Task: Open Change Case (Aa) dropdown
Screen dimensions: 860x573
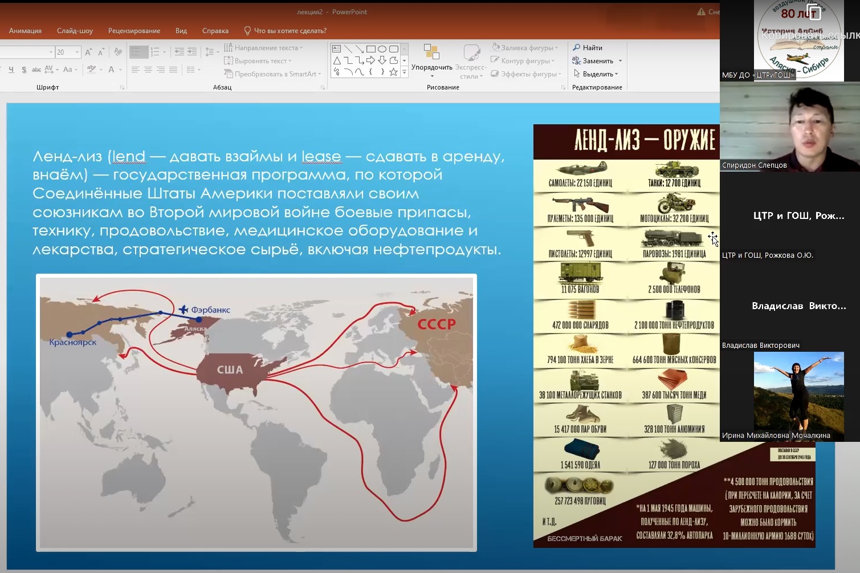Action: 70,70
